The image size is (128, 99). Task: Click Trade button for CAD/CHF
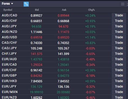[119, 43]
